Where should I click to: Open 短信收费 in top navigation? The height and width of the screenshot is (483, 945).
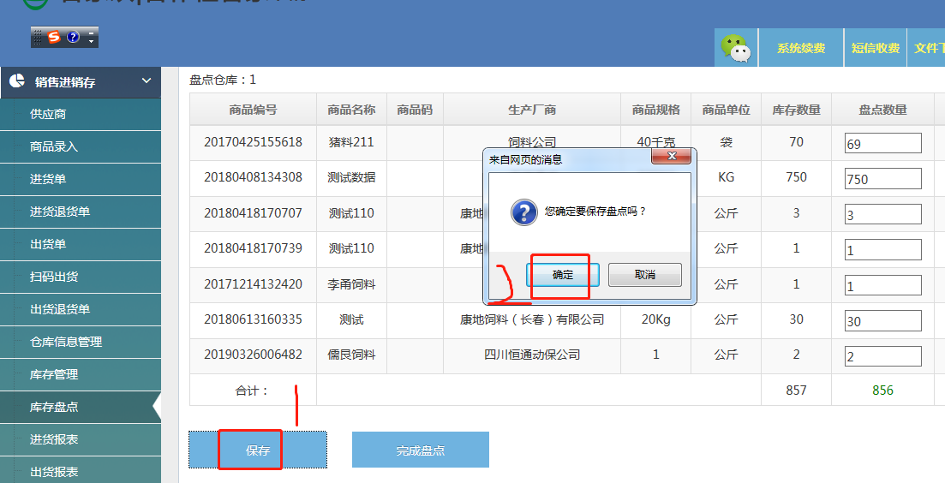pyautogui.click(x=876, y=48)
